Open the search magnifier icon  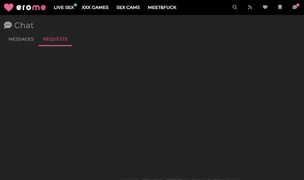[x=235, y=7]
